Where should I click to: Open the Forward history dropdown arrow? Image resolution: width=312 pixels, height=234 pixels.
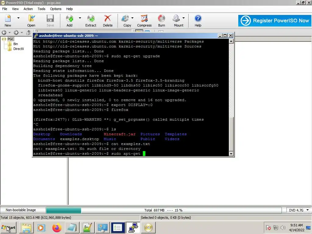[x=22, y=32]
